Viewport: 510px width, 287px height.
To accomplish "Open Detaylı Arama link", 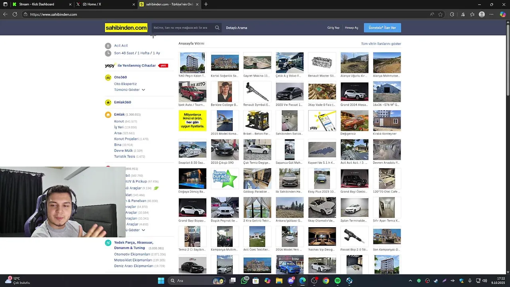I will point(237,28).
